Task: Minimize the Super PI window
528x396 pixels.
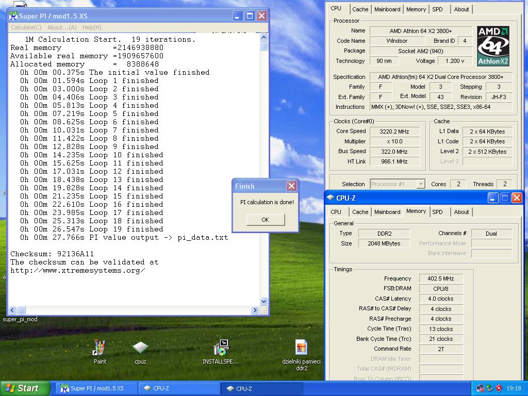Action: point(237,15)
